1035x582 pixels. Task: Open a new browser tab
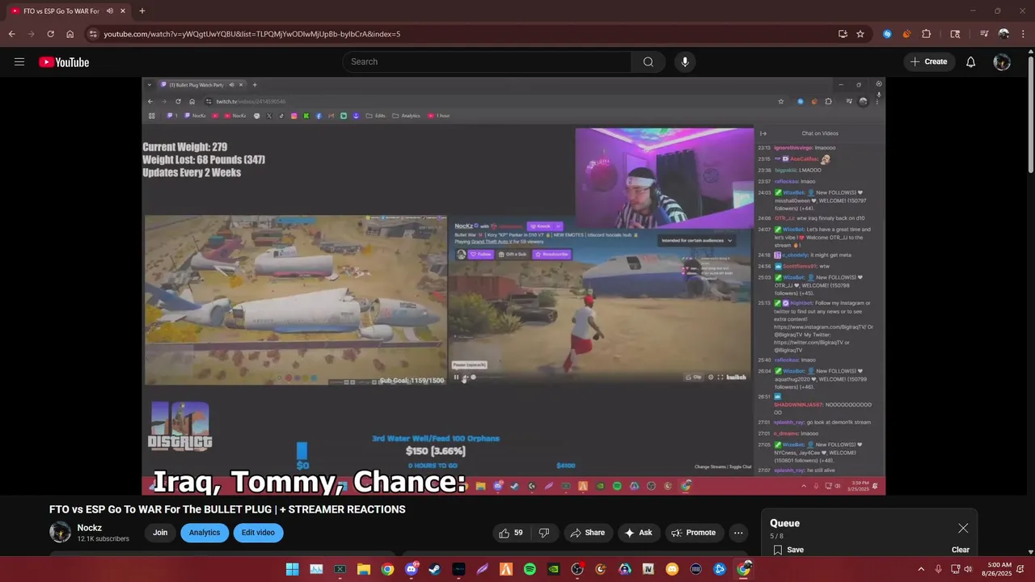[142, 11]
